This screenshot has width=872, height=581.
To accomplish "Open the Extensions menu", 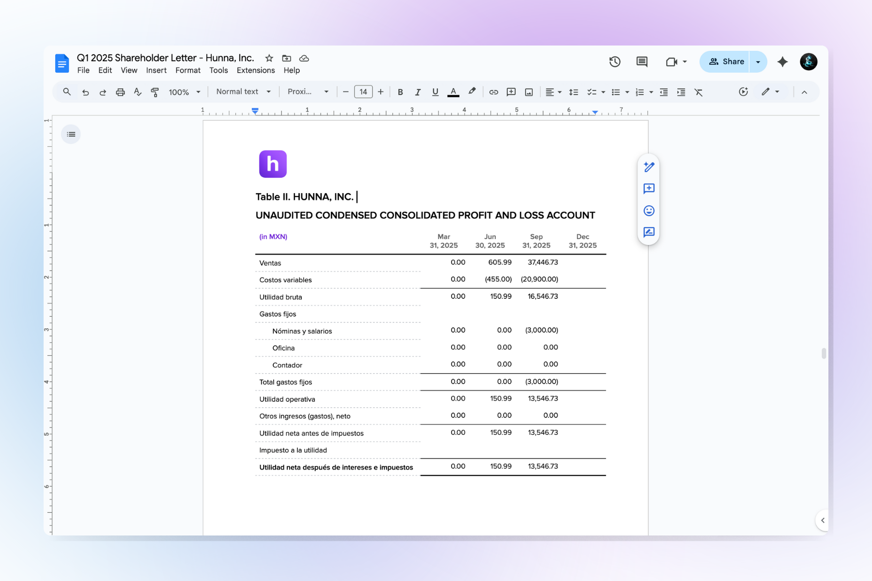I will pos(255,70).
